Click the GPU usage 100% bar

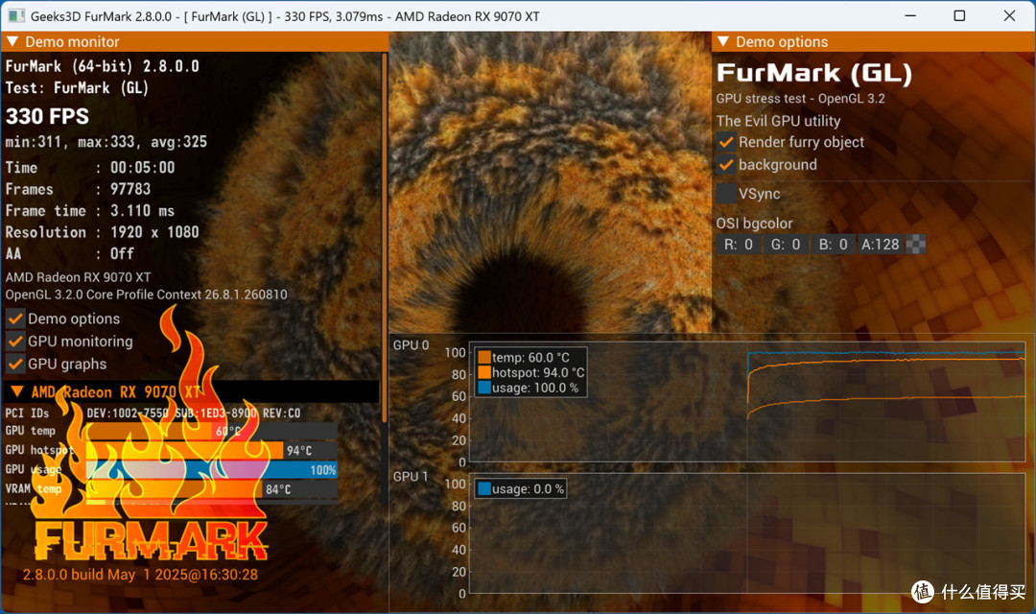pos(211,470)
